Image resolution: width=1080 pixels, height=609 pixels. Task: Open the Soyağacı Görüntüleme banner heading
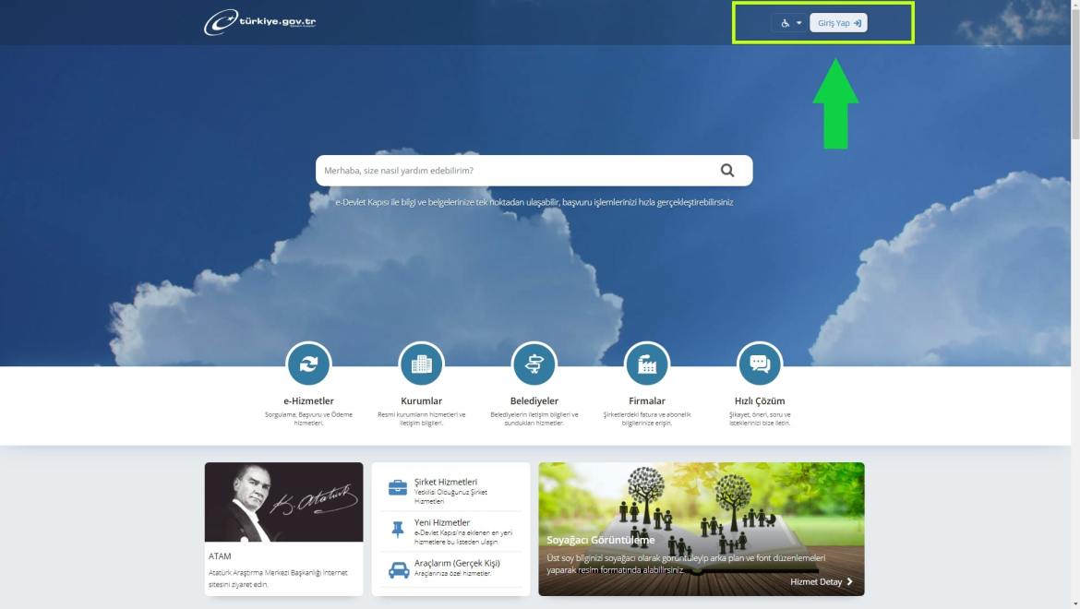pyautogui.click(x=600, y=541)
